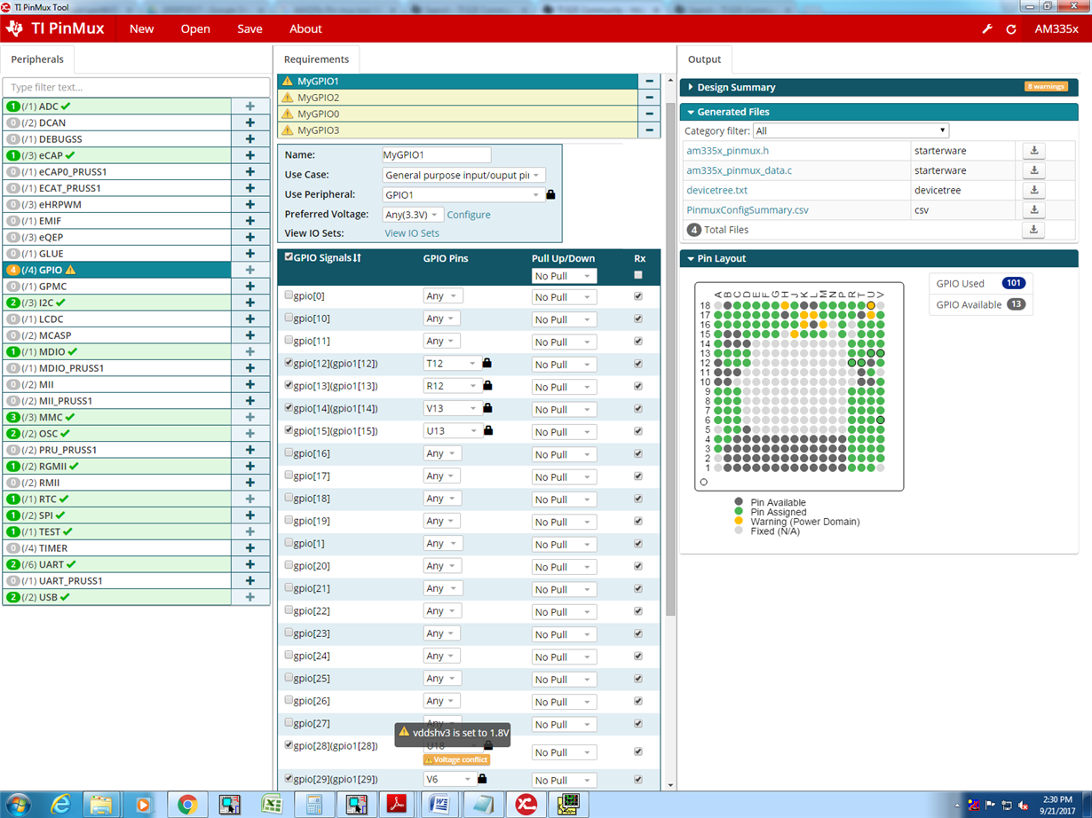
Task: Collapse the Pin Layout section
Action: pos(691,259)
